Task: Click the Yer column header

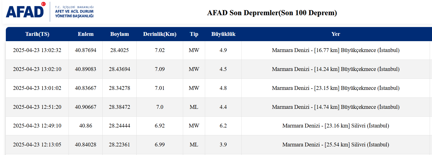Action: click(x=336, y=34)
